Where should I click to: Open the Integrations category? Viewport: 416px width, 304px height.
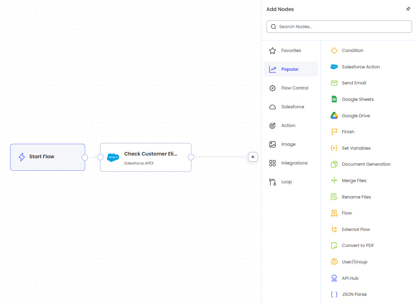291,163
